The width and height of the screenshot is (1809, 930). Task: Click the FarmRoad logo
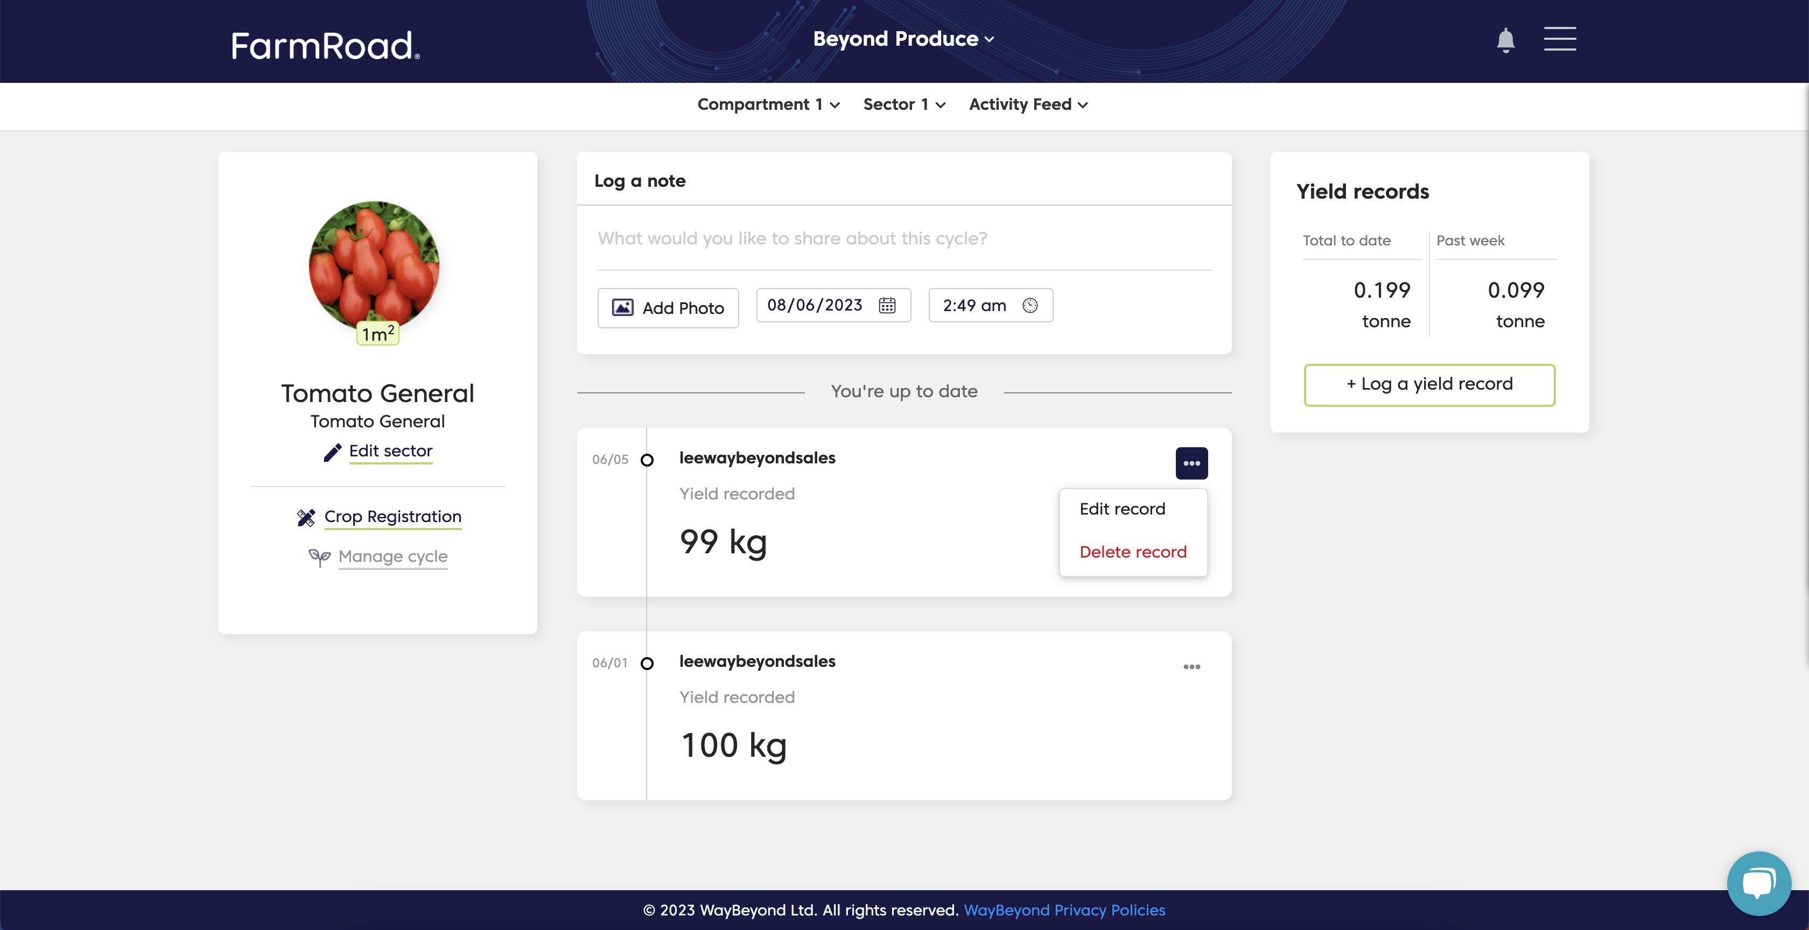(326, 46)
